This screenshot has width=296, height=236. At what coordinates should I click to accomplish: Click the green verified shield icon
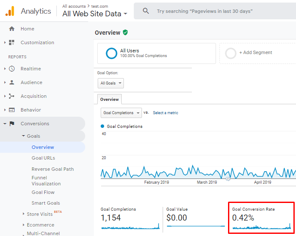(x=125, y=32)
